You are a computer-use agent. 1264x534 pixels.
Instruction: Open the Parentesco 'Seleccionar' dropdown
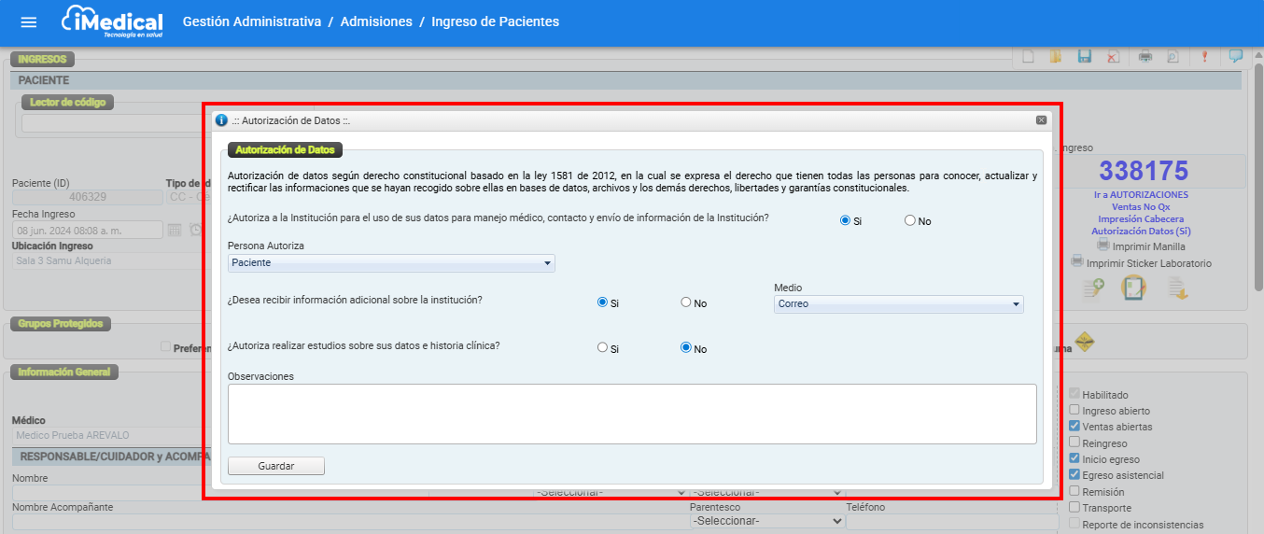(x=767, y=521)
